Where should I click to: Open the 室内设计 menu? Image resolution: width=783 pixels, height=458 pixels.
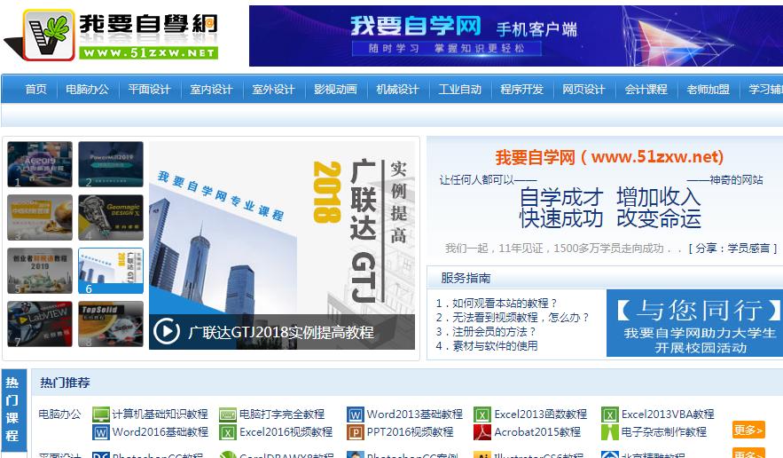pyautogui.click(x=211, y=90)
